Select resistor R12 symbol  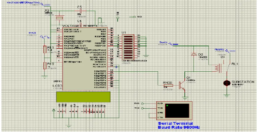point(45,66)
